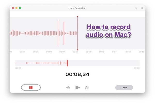155x103 pixels.
Task: Pause recording with the red pause button
Action: click(x=31, y=88)
